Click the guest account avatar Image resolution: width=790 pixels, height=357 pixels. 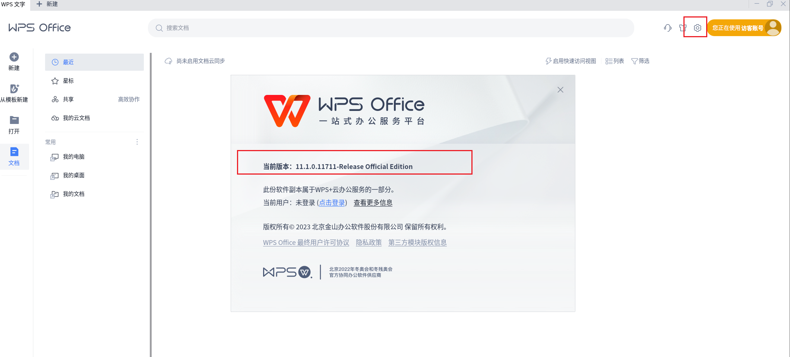pyautogui.click(x=773, y=28)
